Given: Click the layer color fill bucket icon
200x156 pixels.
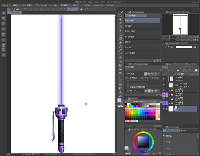Looking at the screenshot, I should pos(195,47).
